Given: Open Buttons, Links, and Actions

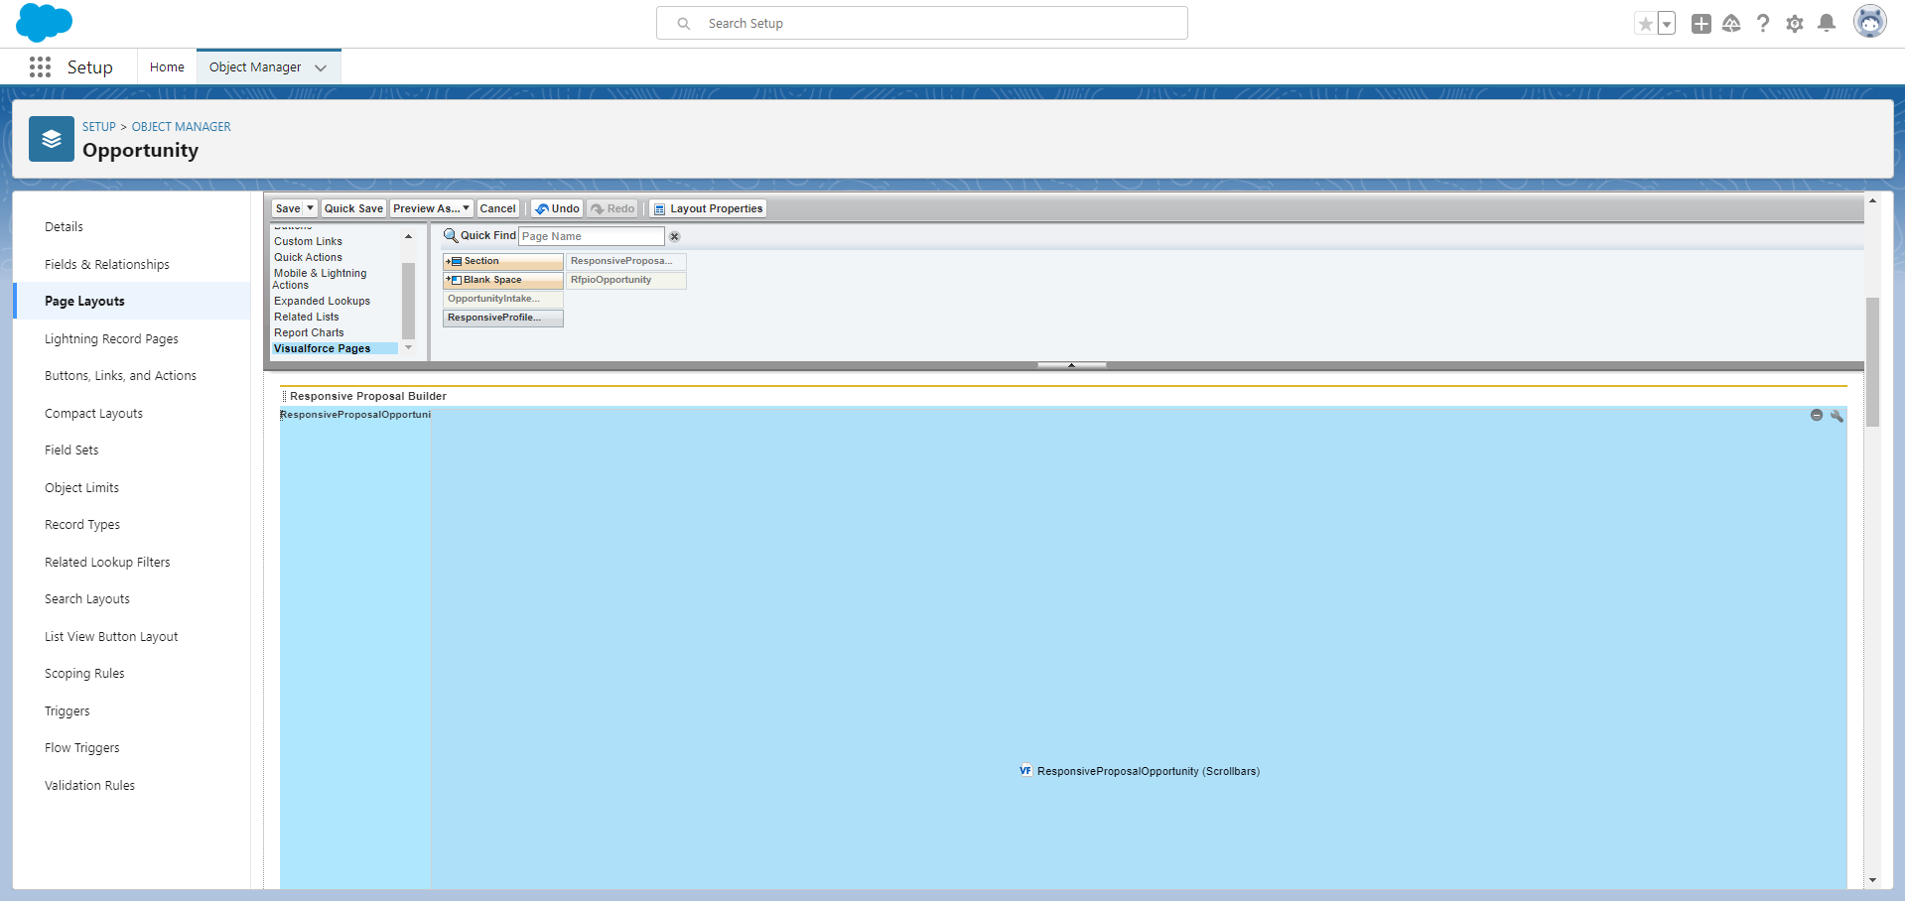Looking at the screenshot, I should 132,376.
